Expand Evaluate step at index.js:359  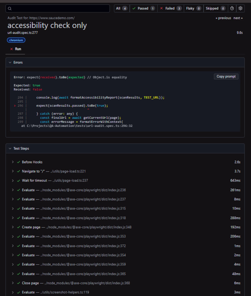(x=12, y=264)
